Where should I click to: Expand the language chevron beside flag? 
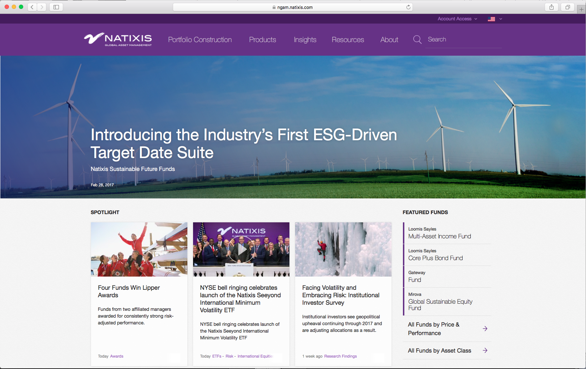[x=501, y=19]
